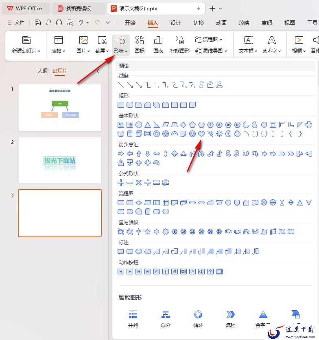319x340 pixels.
Task: Choose the plain rectangle under 矩形
Action: tap(121, 105)
